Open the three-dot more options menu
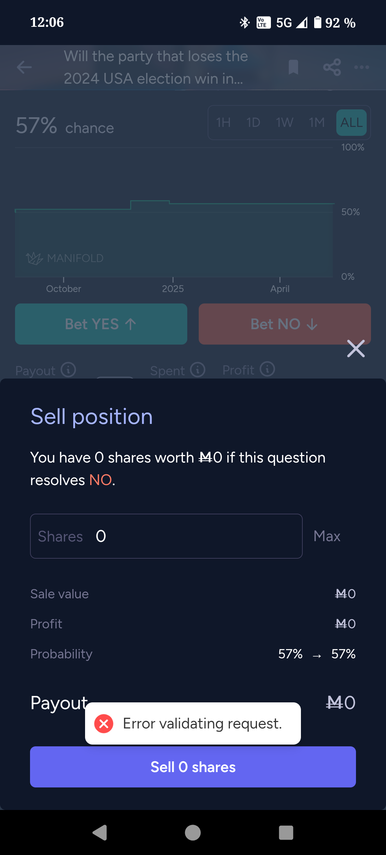This screenshot has height=855, width=386. click(362, 67)
